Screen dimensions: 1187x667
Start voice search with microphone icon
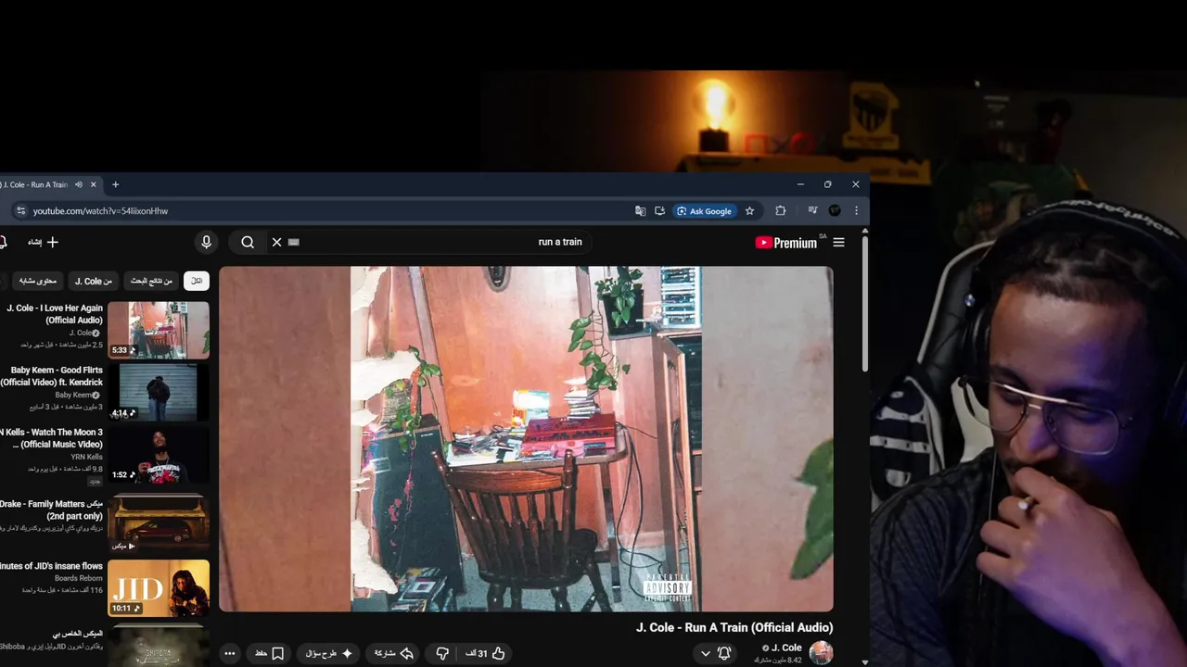206,242
